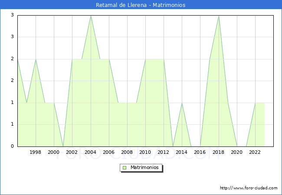Open the foro-ciudad.com link
Image resolution: width=282 pixels, height=195 pixels.
pyautogui.click(x=249, y=188)
